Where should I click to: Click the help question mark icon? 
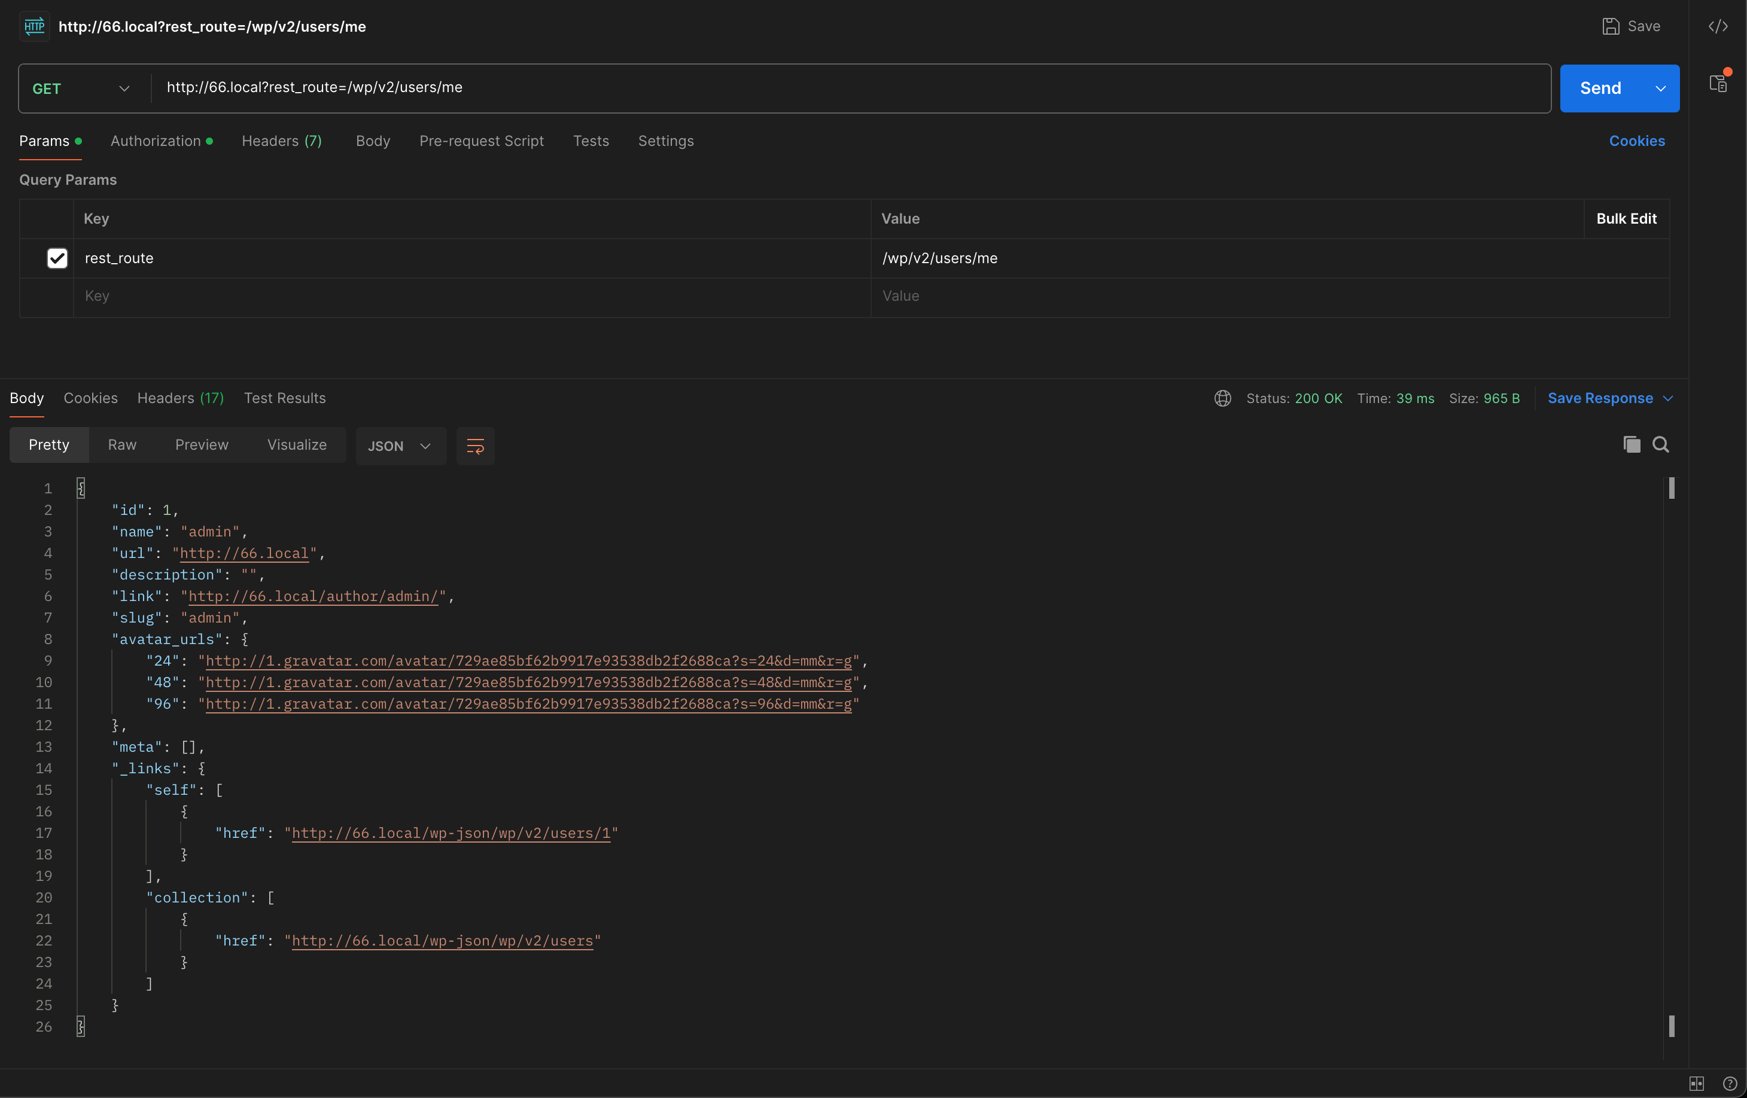coord(1730,1084)
